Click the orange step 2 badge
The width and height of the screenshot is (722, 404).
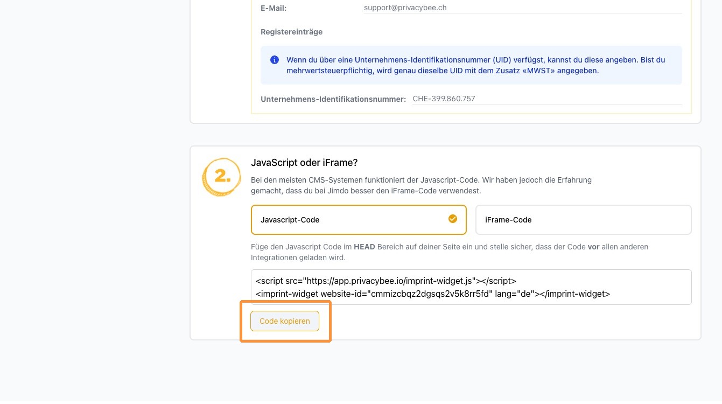point(221,177)
